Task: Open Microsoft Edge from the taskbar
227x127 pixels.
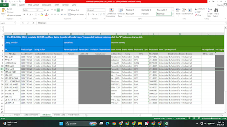Action: [x=107, y=124]
